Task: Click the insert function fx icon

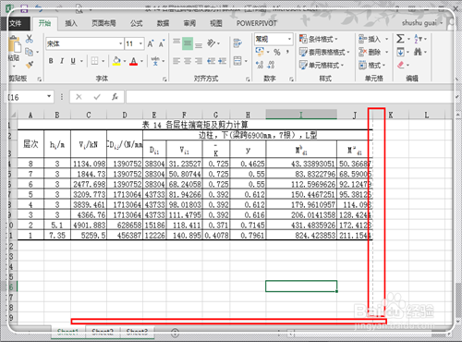Action: click(115, 97)
